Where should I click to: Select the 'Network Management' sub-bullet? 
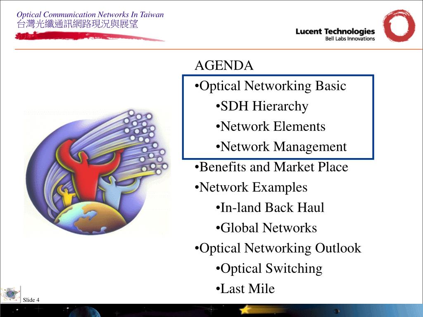(281, 147)
